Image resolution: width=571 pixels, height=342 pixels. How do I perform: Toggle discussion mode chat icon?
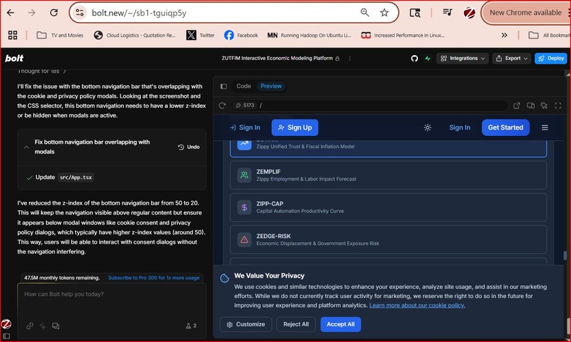[56, 326]
